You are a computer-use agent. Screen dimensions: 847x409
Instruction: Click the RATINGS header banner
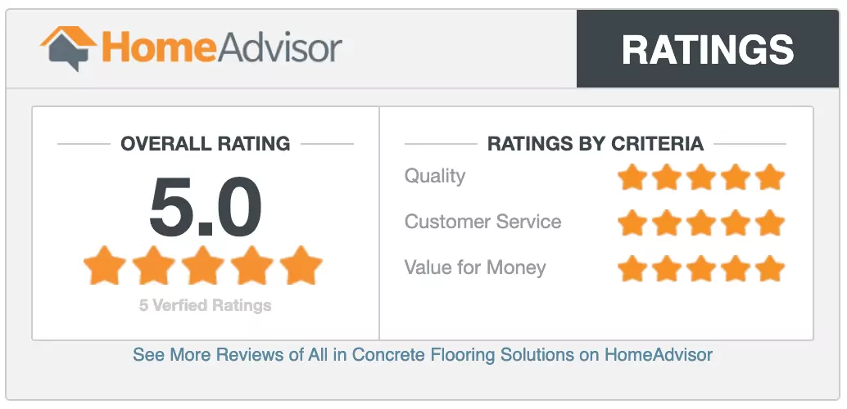tap(708, 49)
